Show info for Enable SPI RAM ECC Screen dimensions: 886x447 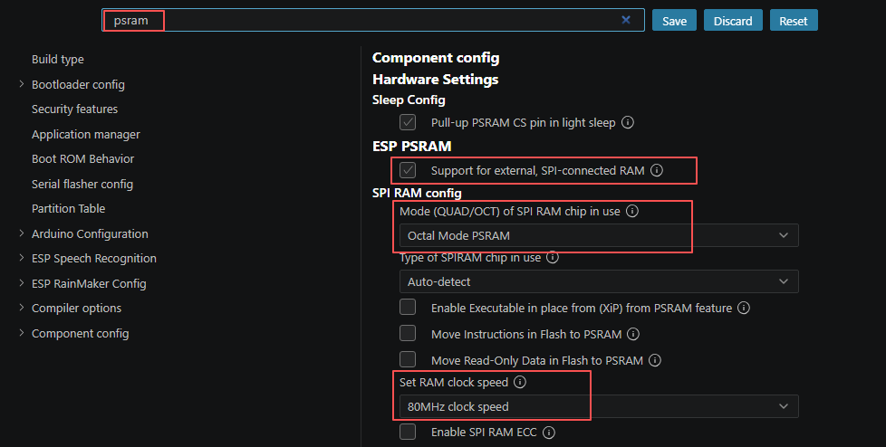(x=549, y=433)
